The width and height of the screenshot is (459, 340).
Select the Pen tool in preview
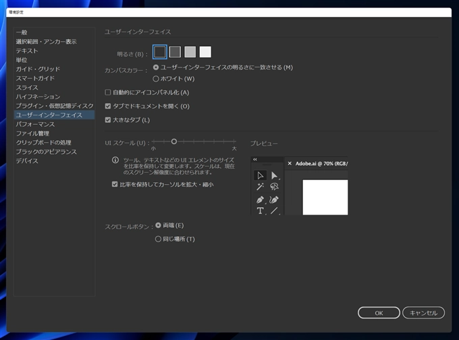[x=260, y=200]
